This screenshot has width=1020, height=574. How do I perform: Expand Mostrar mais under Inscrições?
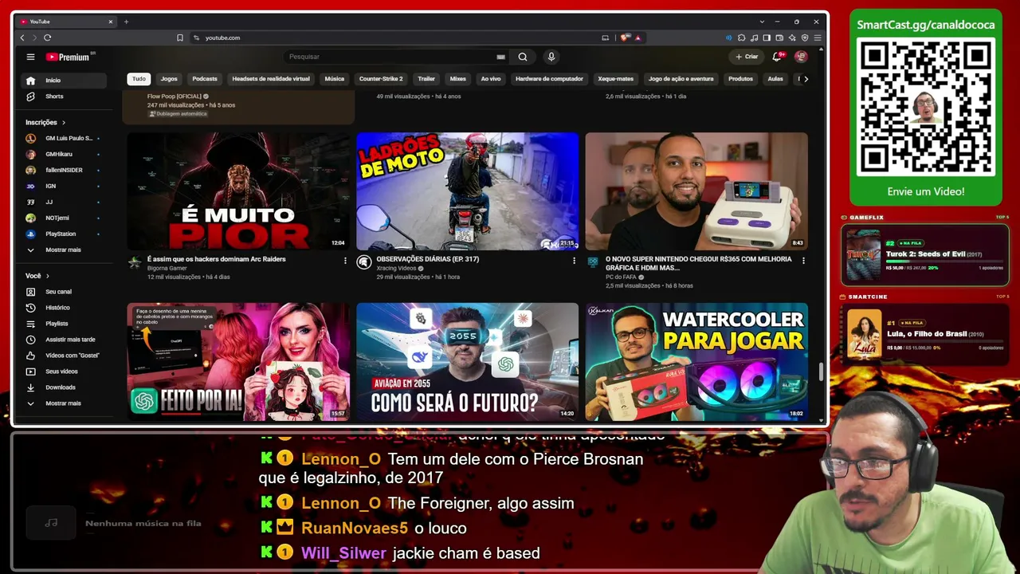(64, 250)
